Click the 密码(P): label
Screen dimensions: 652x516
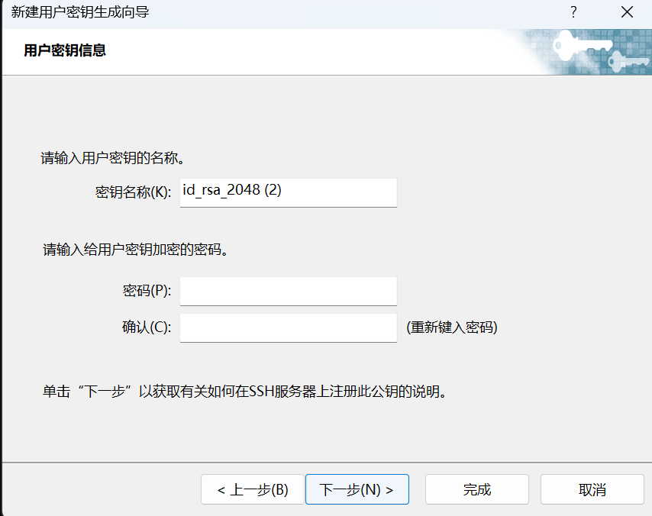tap(147, 291)
